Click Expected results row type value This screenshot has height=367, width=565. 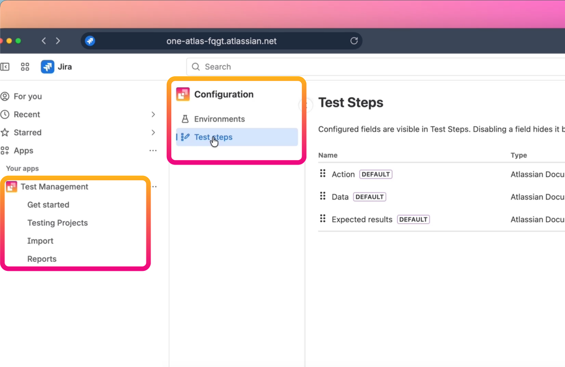click(x=538, y=219)
